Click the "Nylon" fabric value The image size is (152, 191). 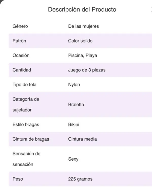click(x=74, y=85)
